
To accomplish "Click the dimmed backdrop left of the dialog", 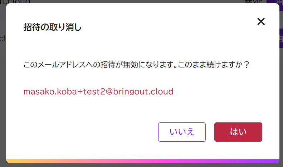I will (3, 89).
